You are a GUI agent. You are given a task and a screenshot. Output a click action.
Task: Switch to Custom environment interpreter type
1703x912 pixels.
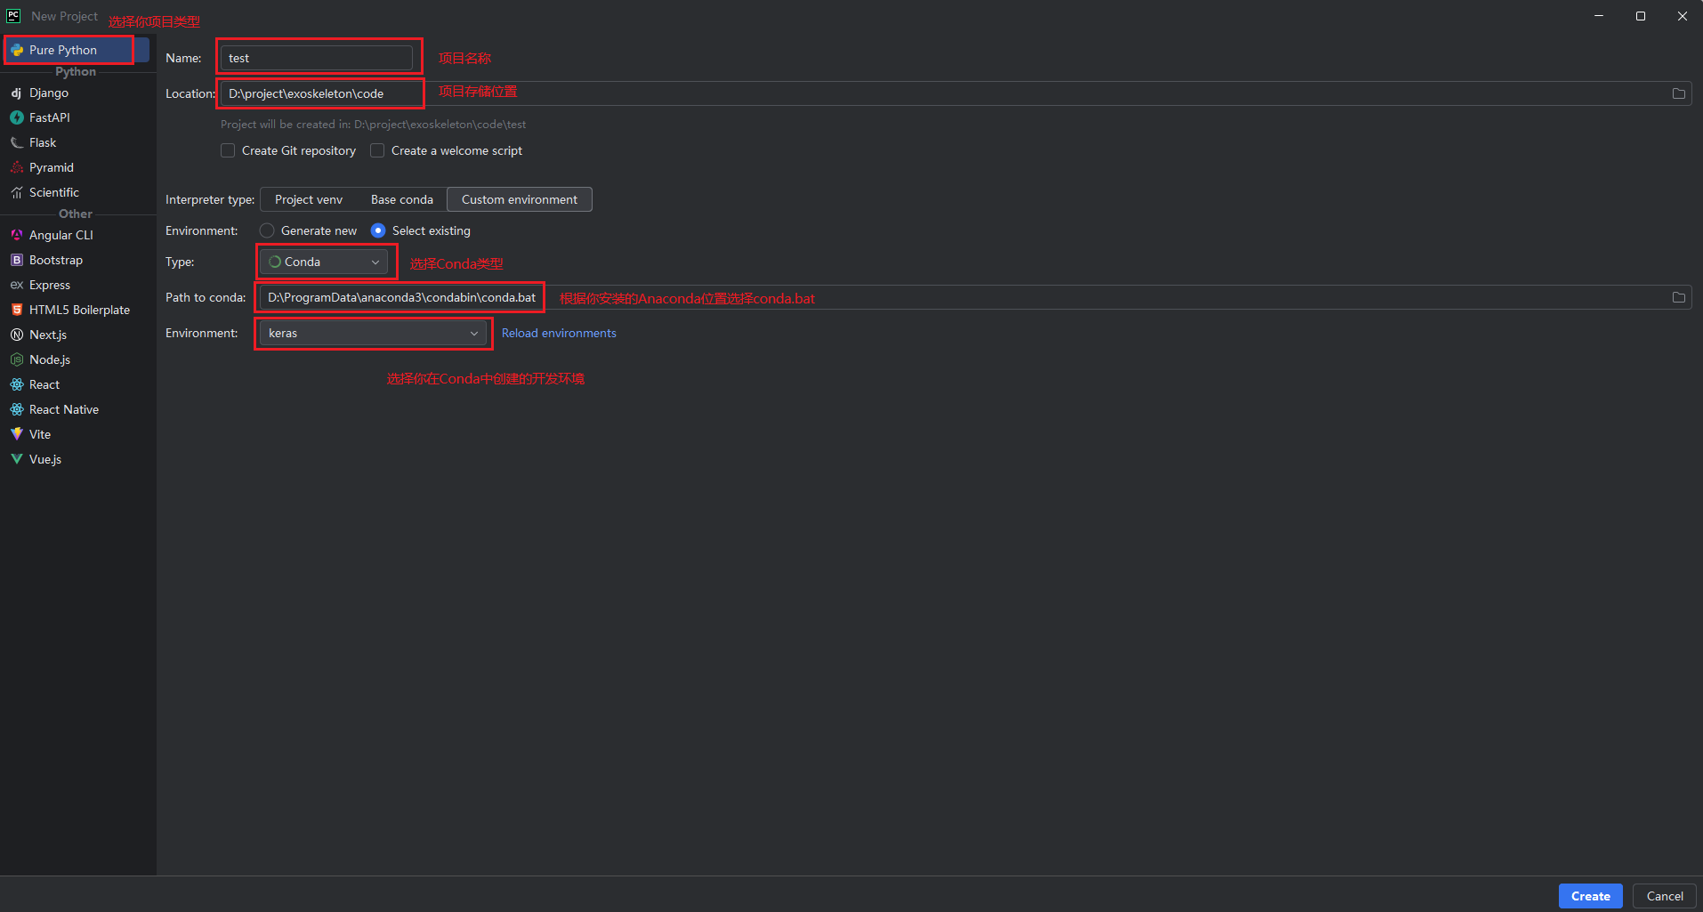point(520,199)
